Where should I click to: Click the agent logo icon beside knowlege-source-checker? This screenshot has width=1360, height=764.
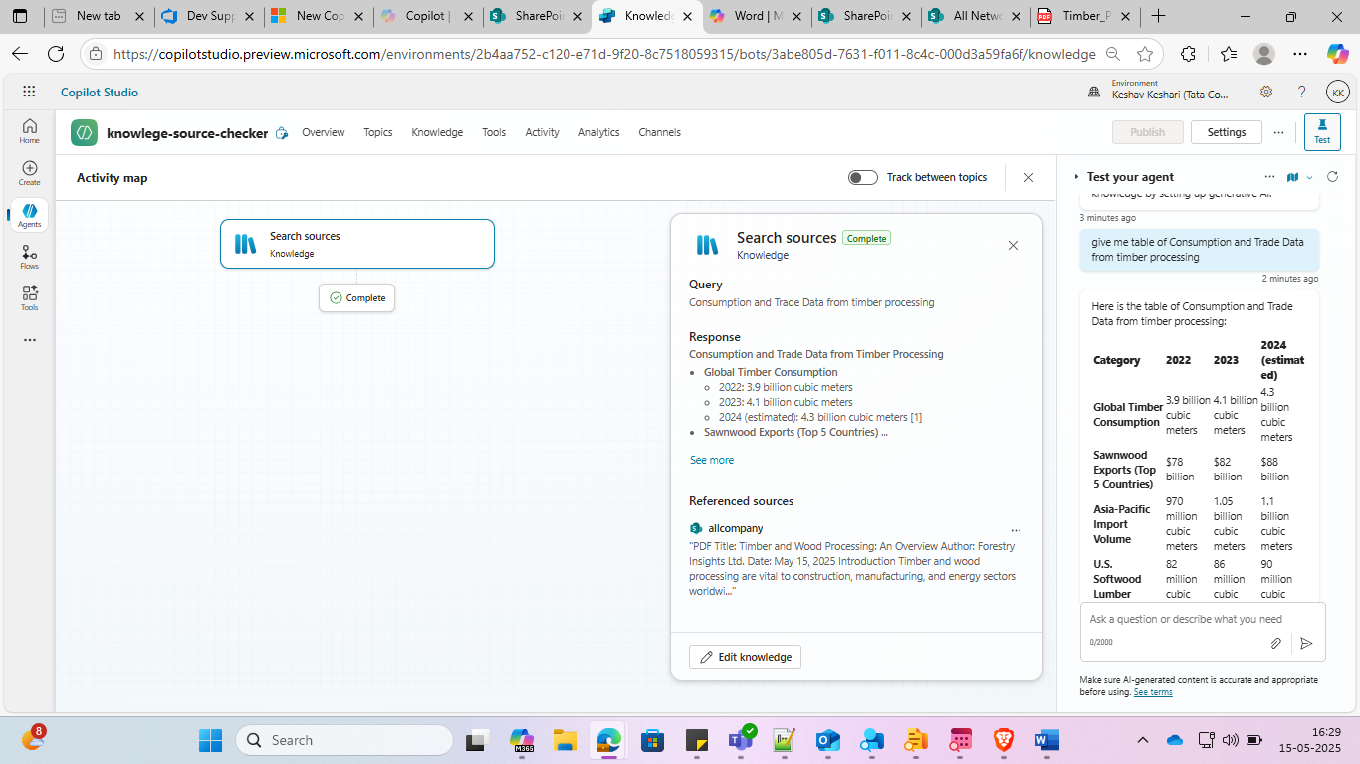coord(84,132)
